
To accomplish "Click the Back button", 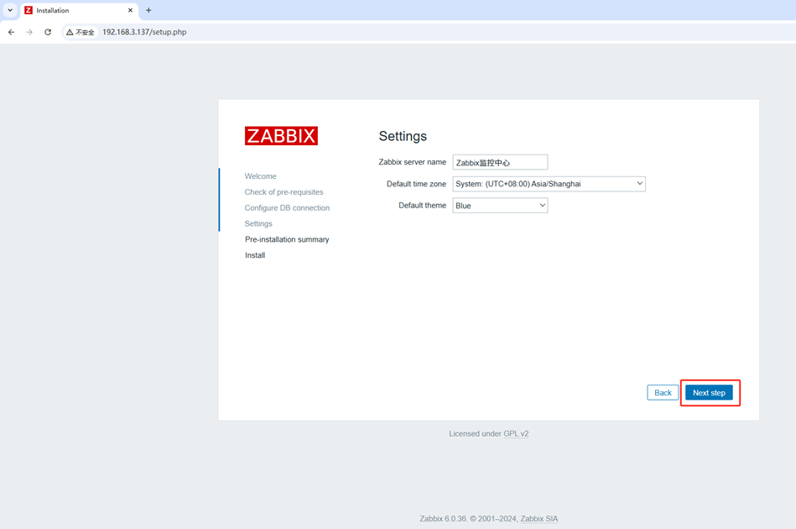I will tap(663, 392).
